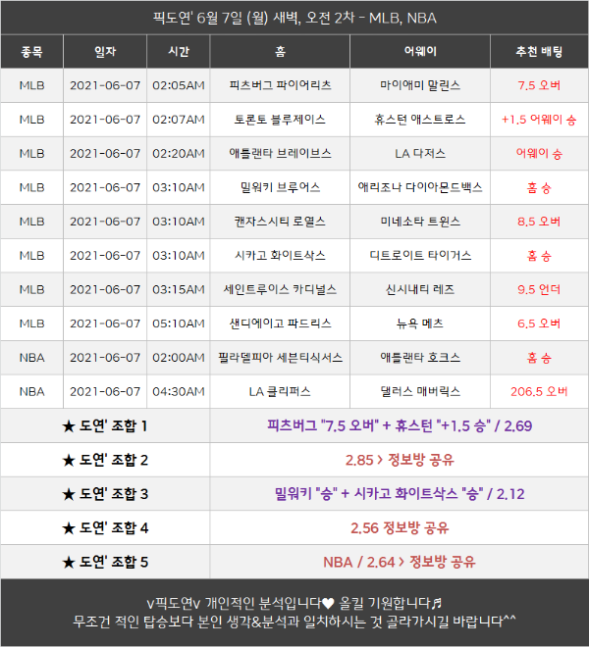The height and width of the screenshot is (647, 589).
Task: Click home team '샌디에이고 파드리스'
Action: pos(280,323)
